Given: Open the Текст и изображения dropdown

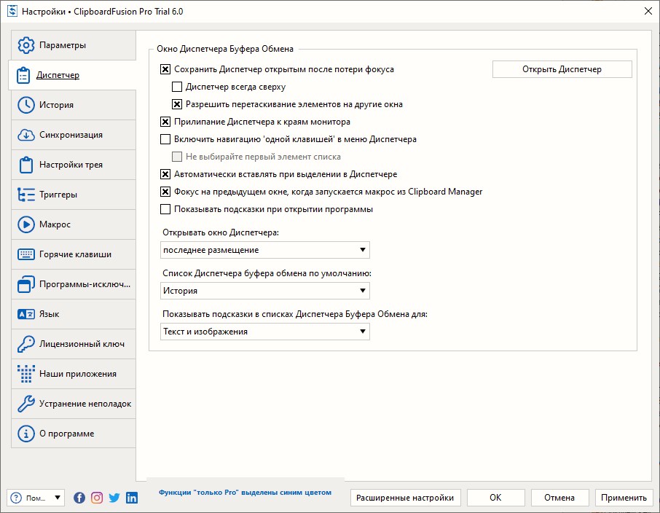Looking at the screenshot, I should 264,332.
